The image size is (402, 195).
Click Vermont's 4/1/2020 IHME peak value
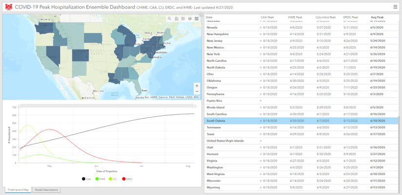coord(296,154)
